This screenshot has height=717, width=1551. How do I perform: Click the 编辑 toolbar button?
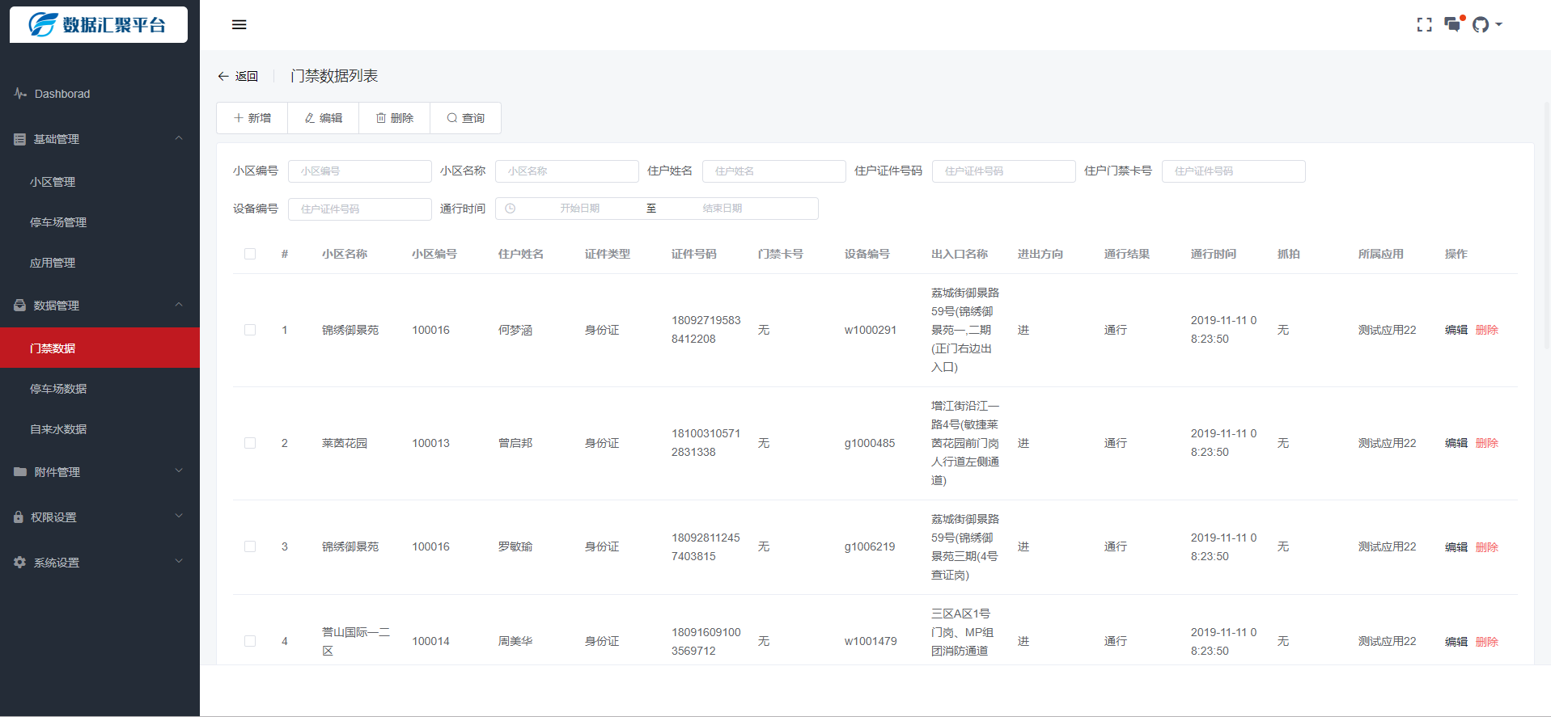pyautogui.click(x=324, y=118)
